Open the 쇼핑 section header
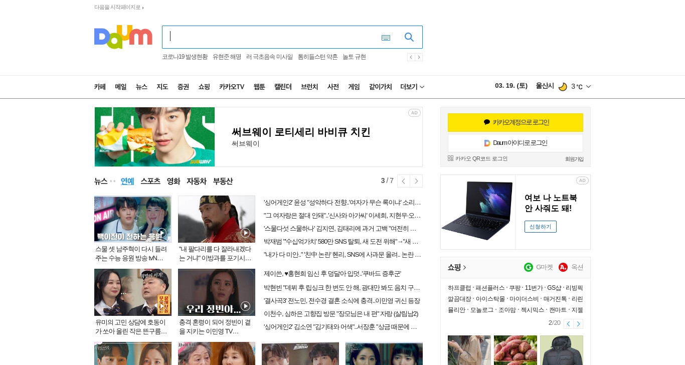Screen dimensions: 685x365 pos(457,267)
